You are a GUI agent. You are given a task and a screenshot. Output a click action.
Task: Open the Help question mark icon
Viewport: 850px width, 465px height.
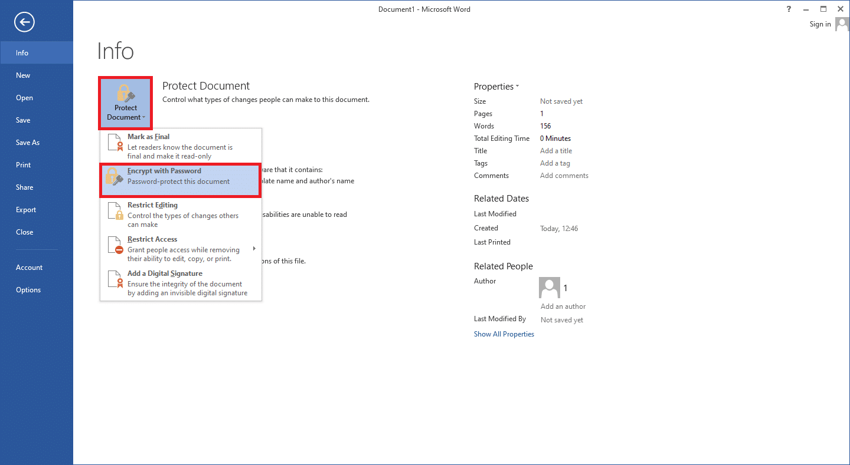click(x=789, y=9)
